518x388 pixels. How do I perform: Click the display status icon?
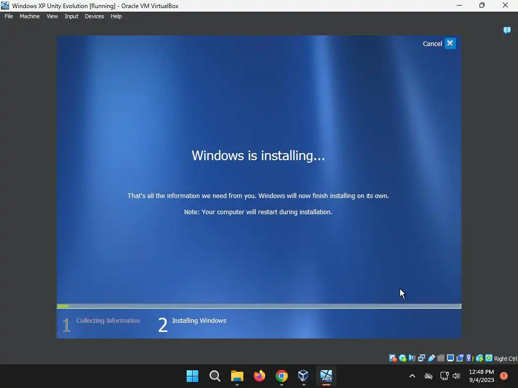pos(450,358)
